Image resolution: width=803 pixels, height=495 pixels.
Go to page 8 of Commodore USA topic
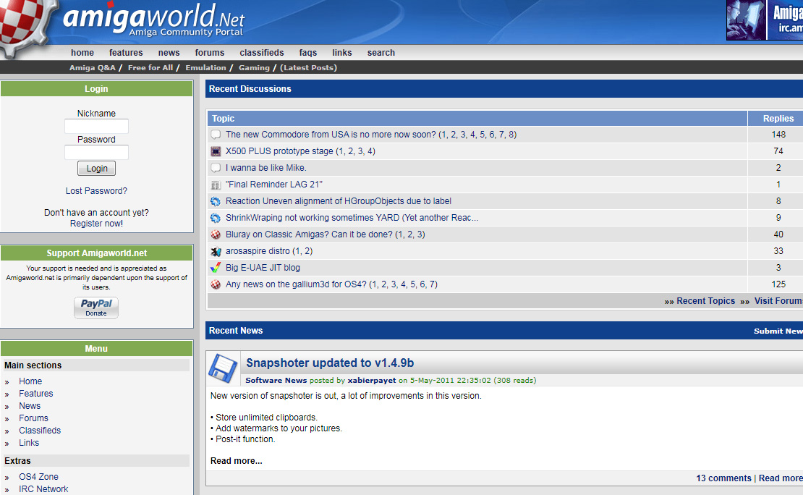[511, 135]
